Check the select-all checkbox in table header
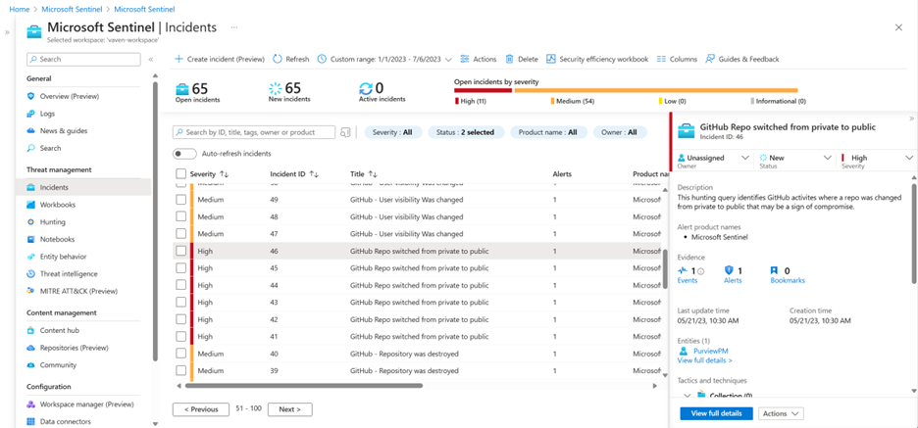Image resolution: width=918 pixels, height=428 pixels. (180, 173)
